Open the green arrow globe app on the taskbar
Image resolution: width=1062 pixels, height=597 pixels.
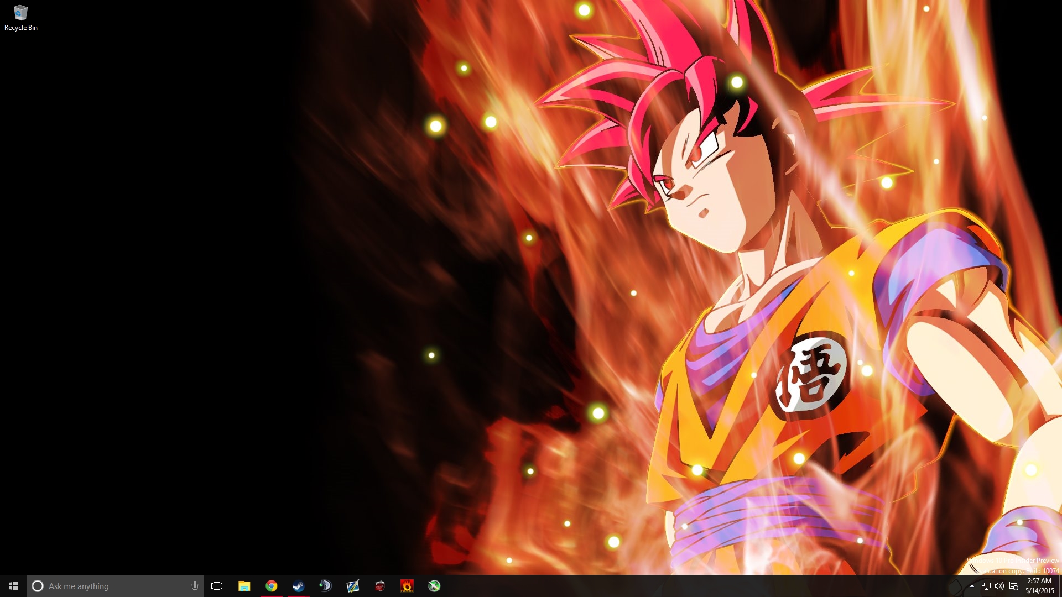click(434, 586)
